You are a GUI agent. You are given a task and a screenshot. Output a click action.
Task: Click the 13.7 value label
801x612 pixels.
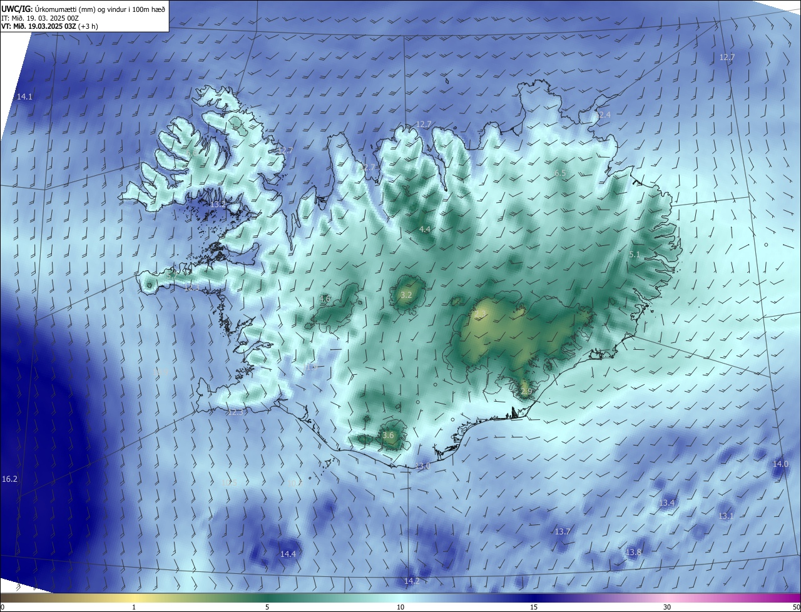563,532
